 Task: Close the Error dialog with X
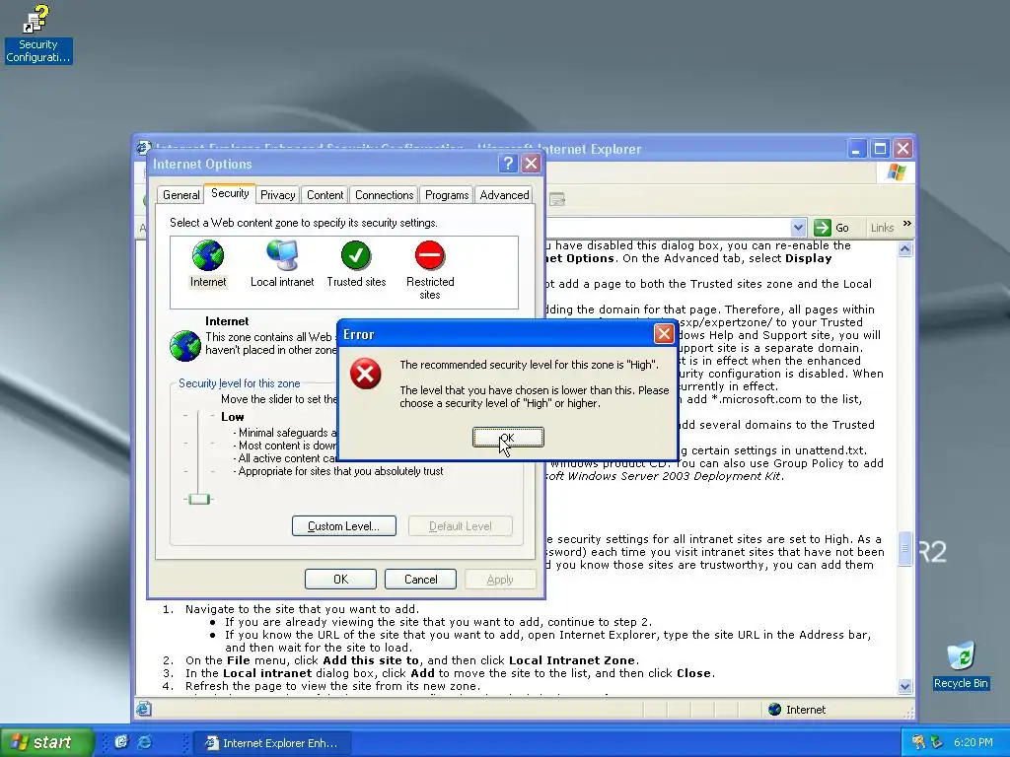[664, 333]
